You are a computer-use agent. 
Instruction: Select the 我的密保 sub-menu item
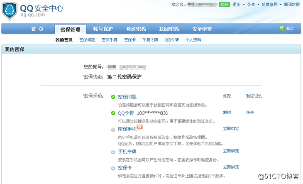(64, 40)
